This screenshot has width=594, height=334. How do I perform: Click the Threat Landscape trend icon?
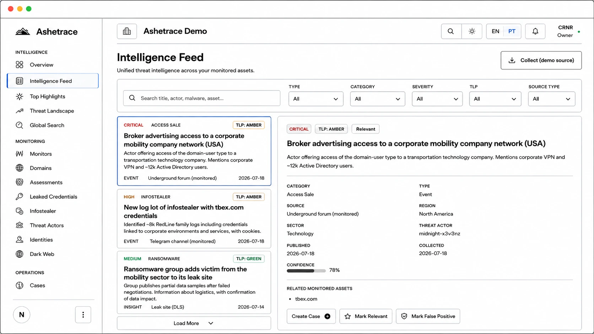coord(20,111)
